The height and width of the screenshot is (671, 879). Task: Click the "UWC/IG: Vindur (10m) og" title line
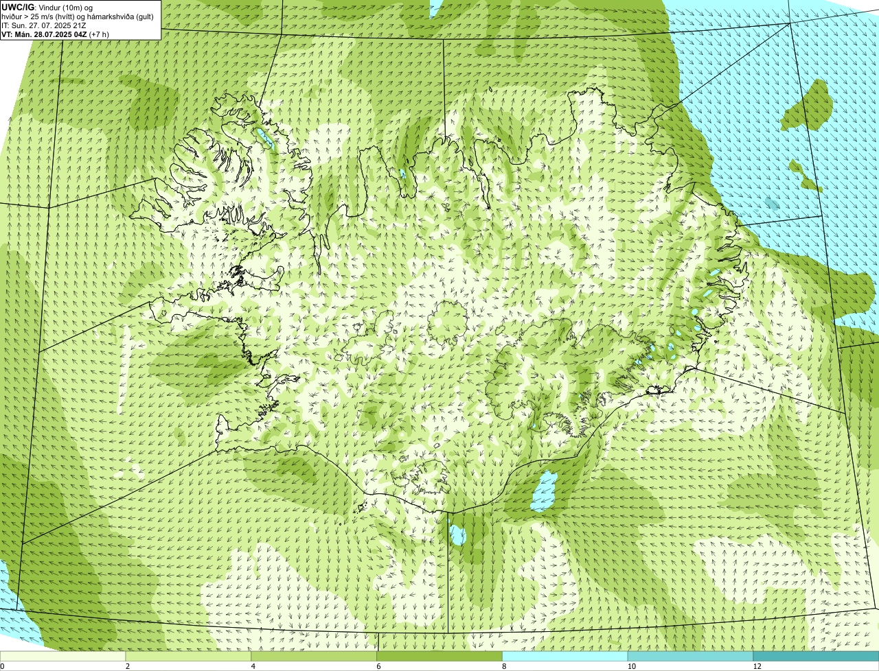pos(47,7)
